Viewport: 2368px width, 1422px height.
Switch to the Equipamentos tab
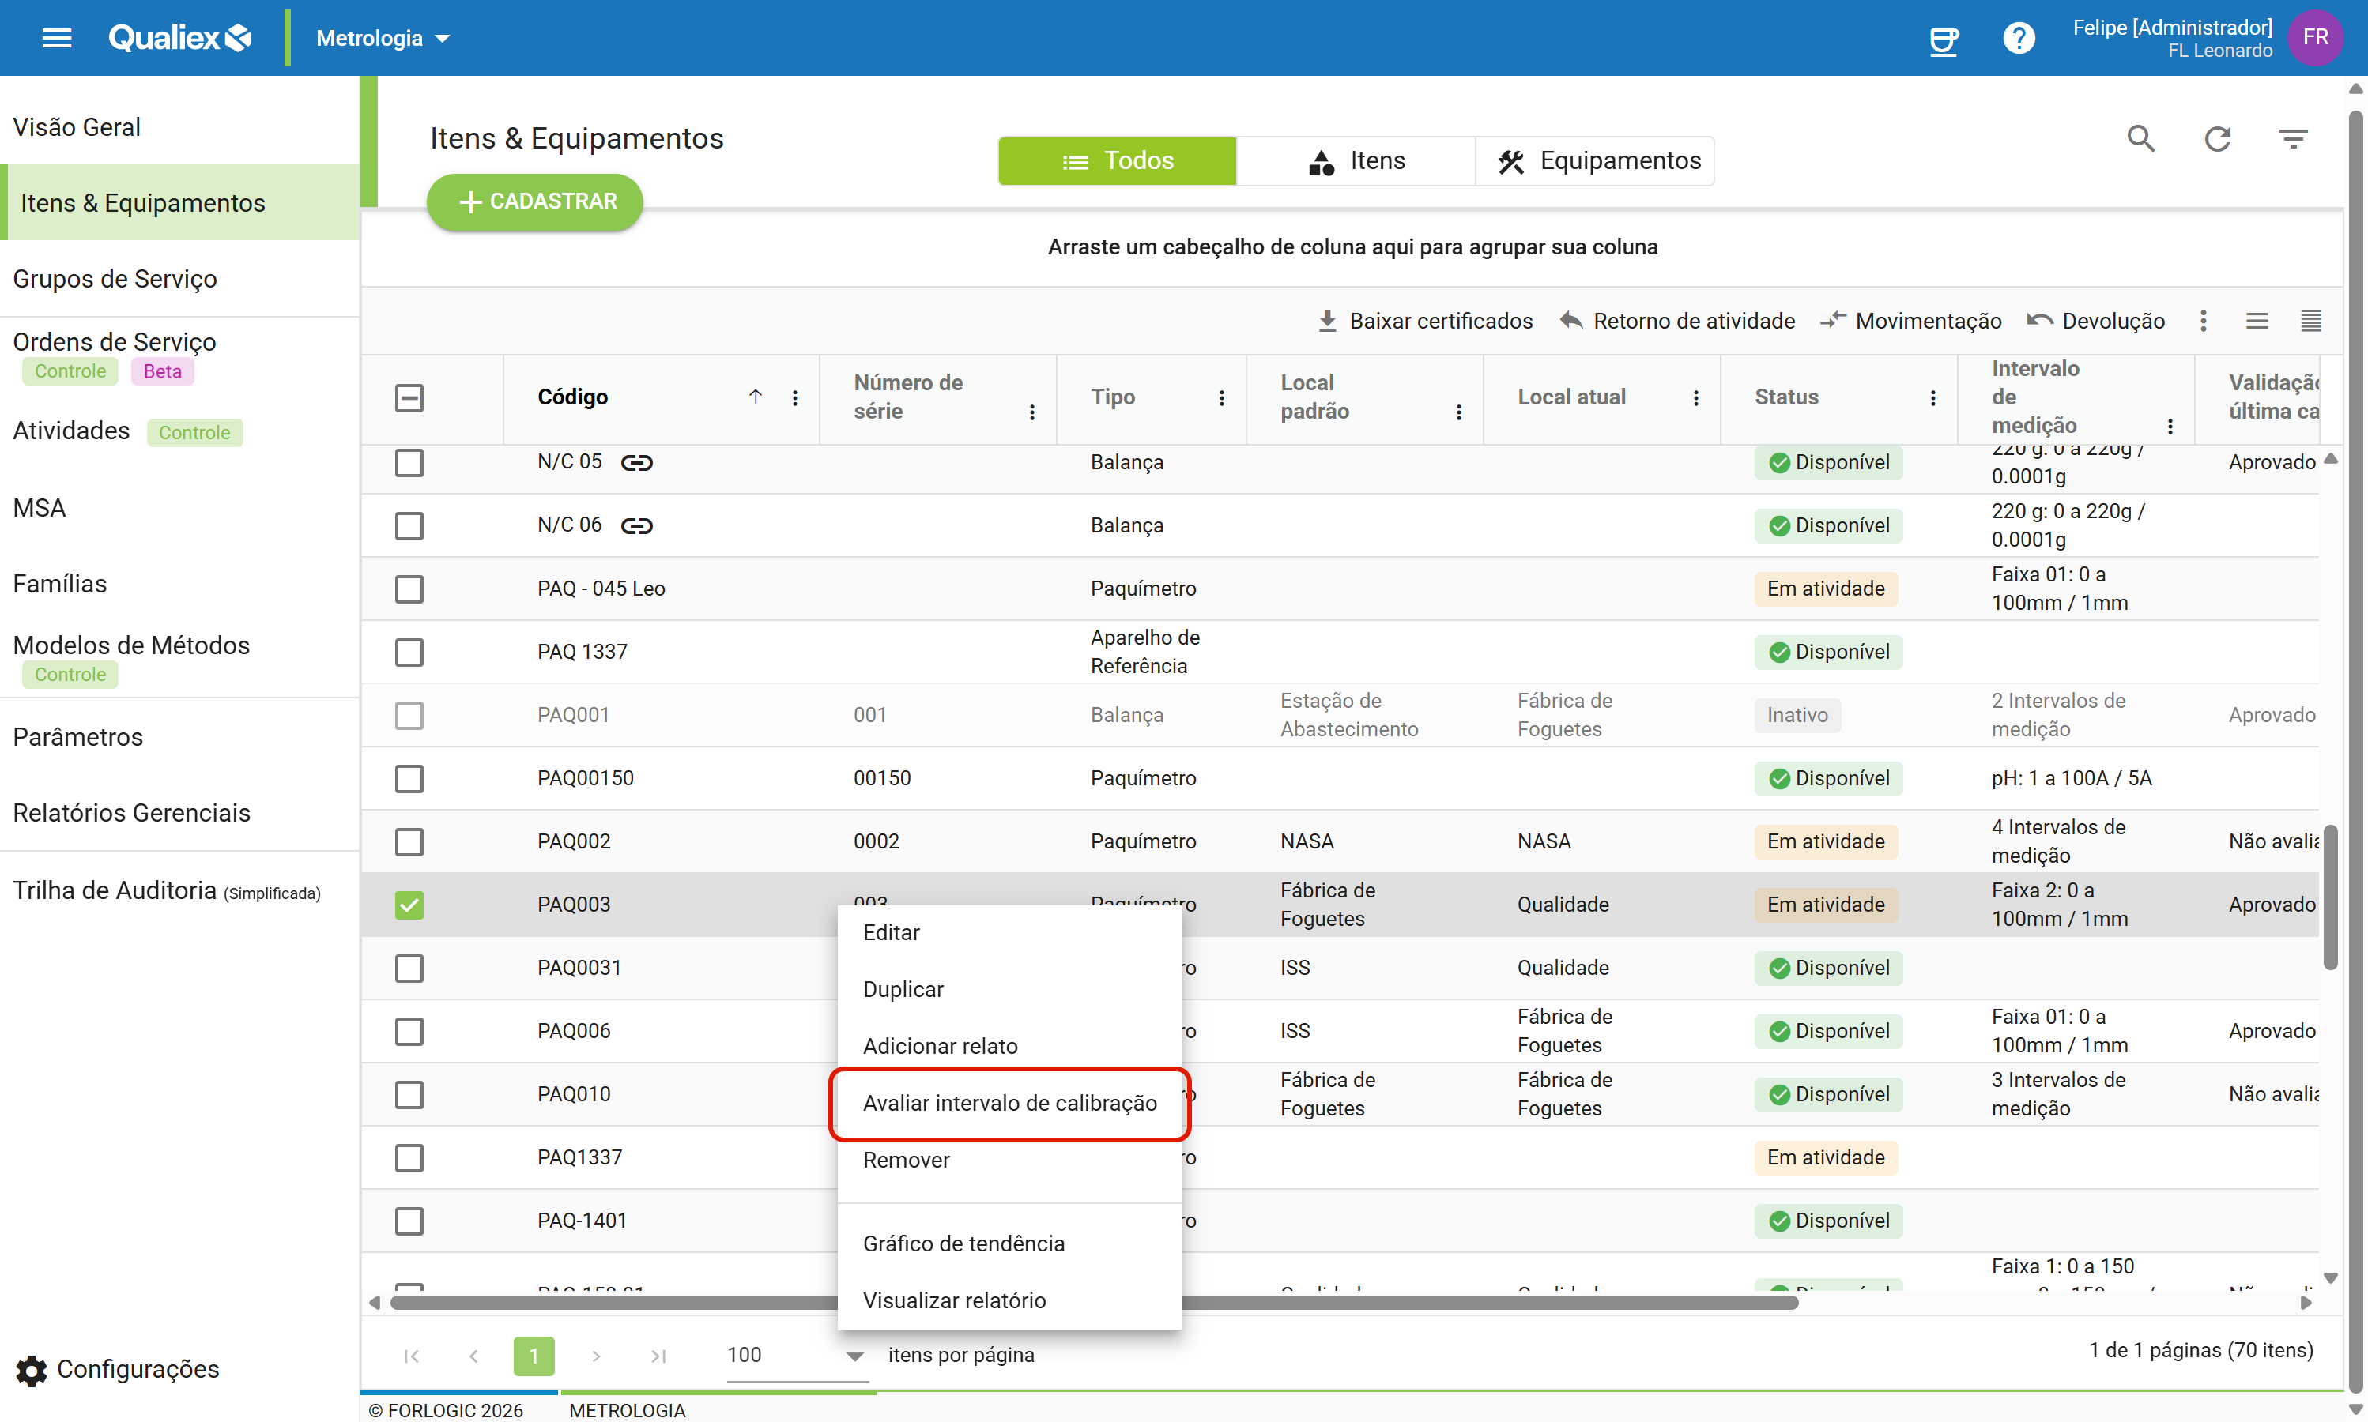1595,161
